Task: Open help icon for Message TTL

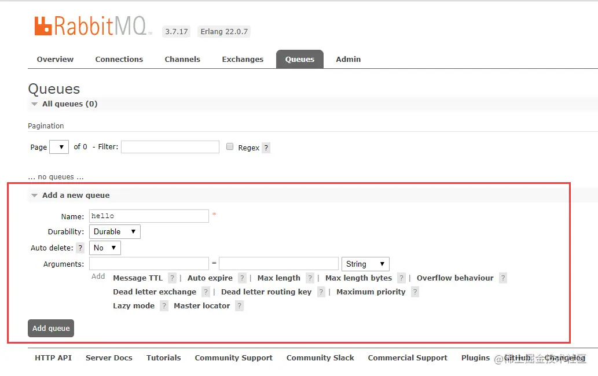Action: click(173, 278)
